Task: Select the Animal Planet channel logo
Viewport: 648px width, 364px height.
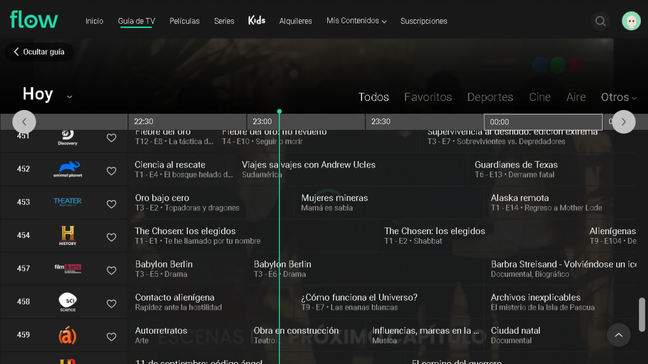Action: click(67, 169)
